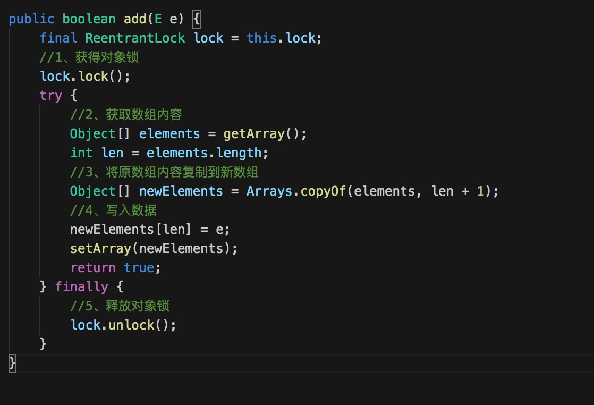Screen dimensions: 594x405
Task: Click the 'Arrays.copyOf' method call
Action: coord(296,191)
